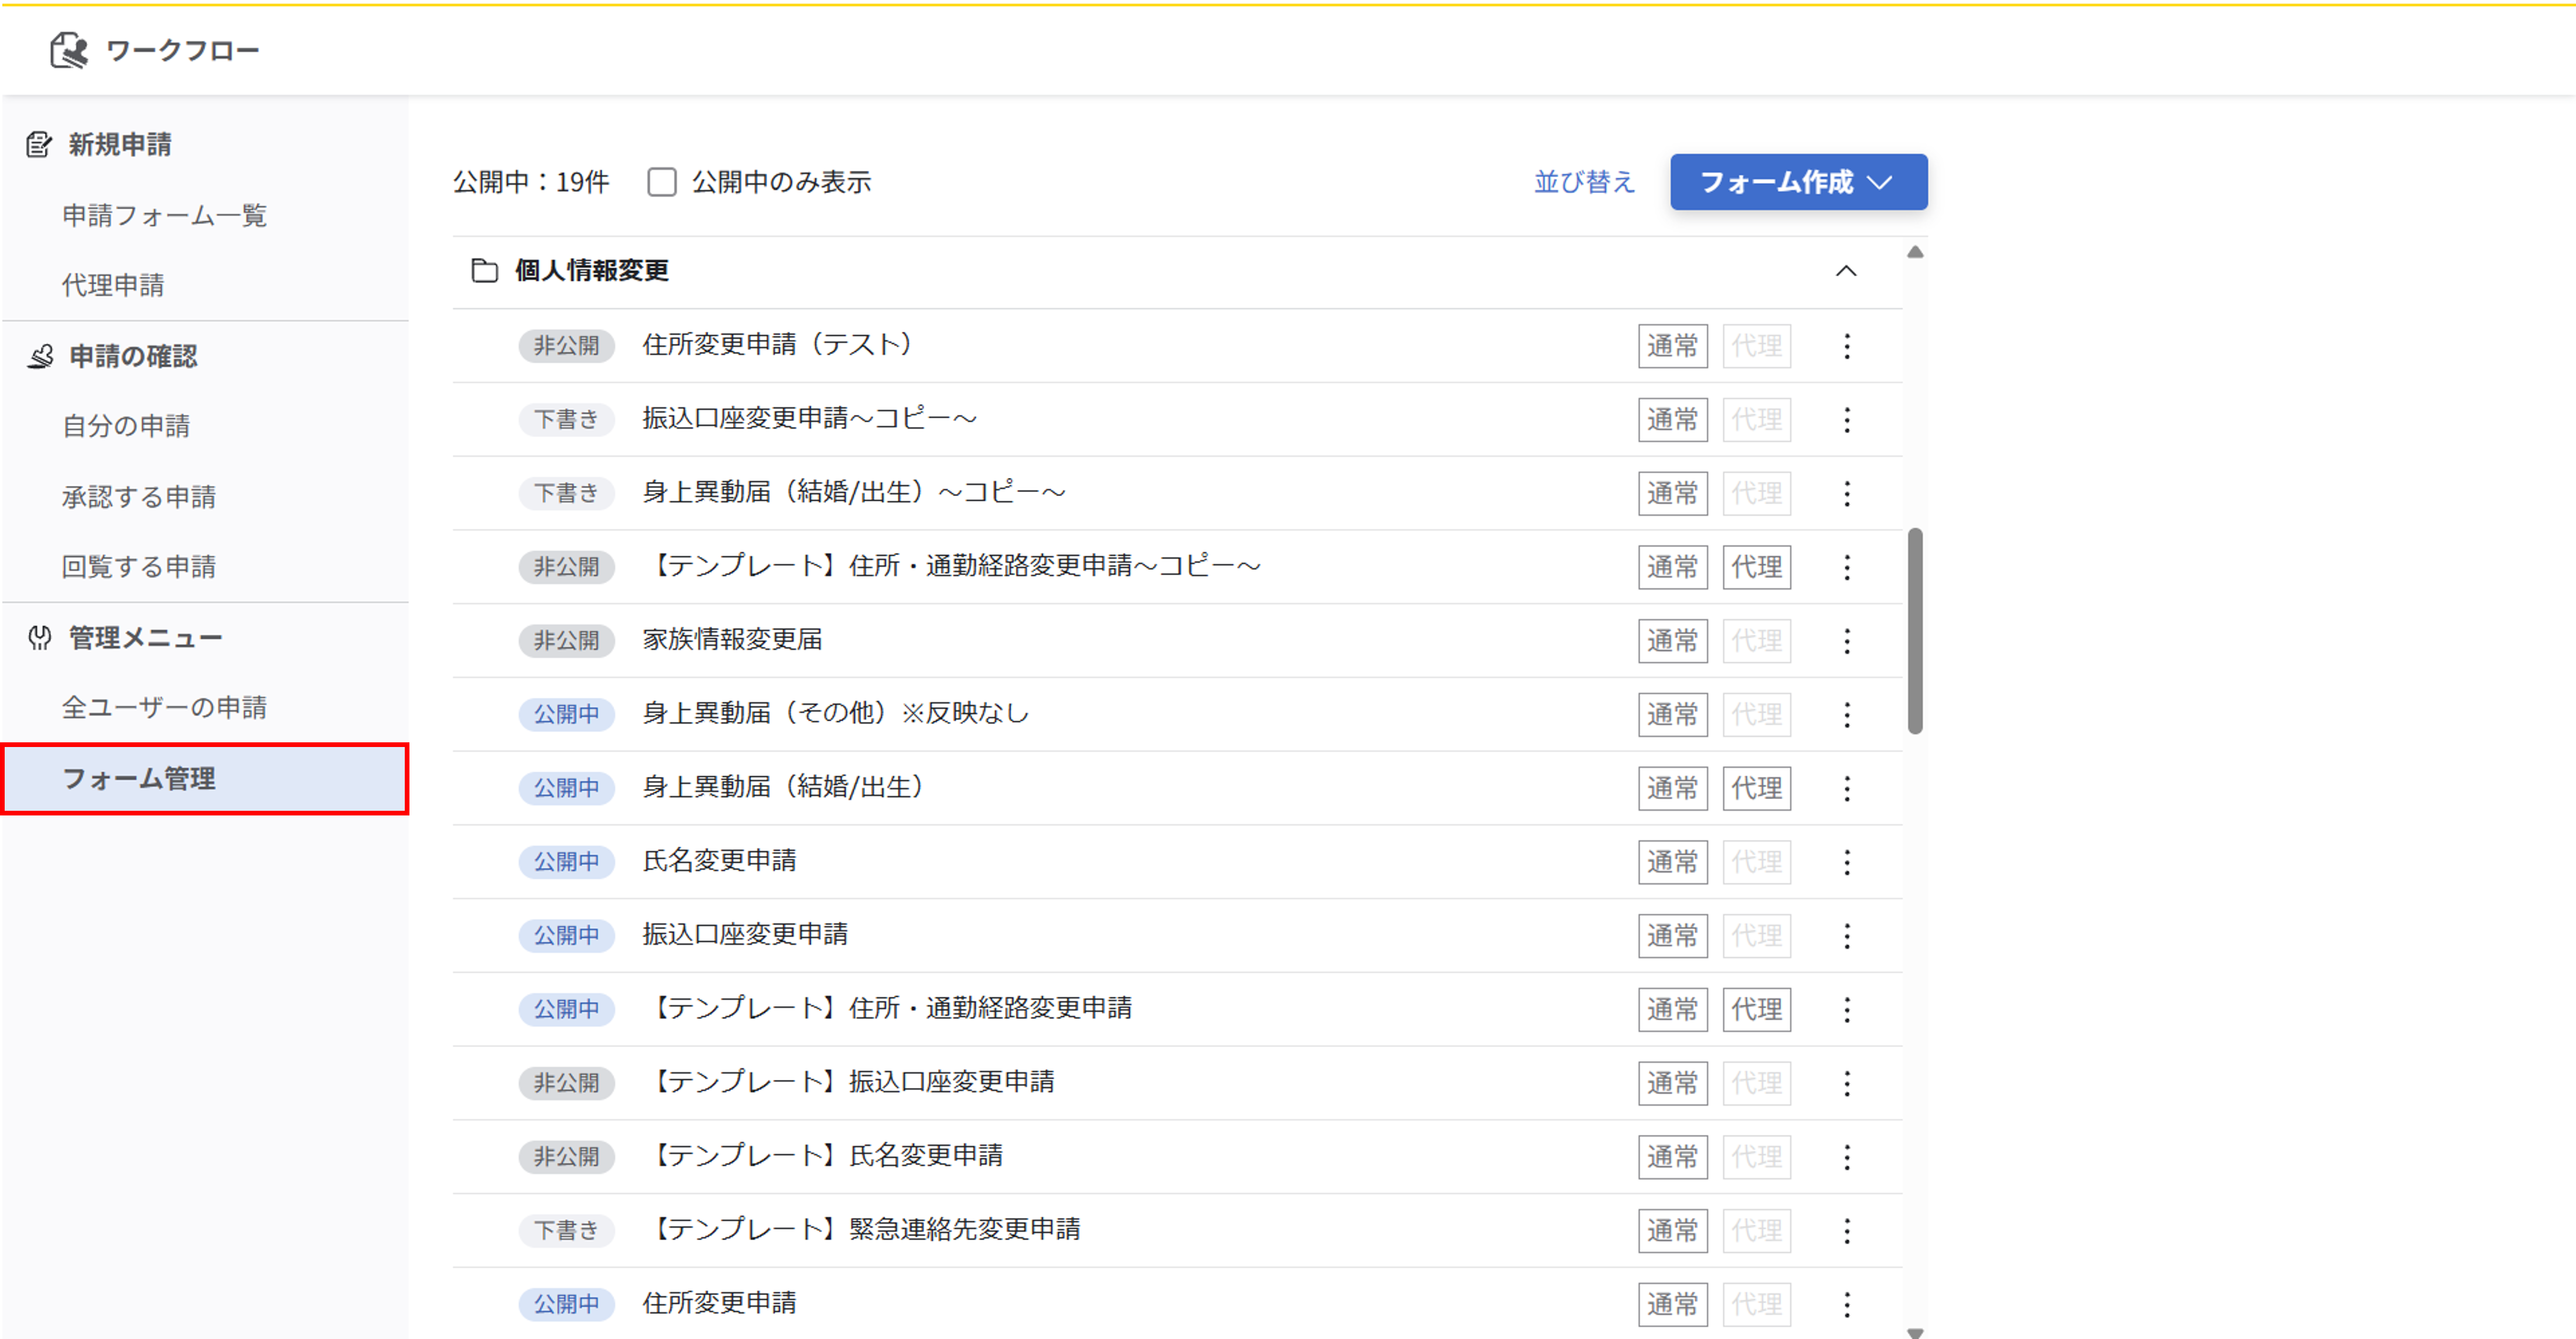The width and height of the screenshot is (2576, 1339).
Task: Click the 申請の確認 stamp icon
Action: (40, 356)
